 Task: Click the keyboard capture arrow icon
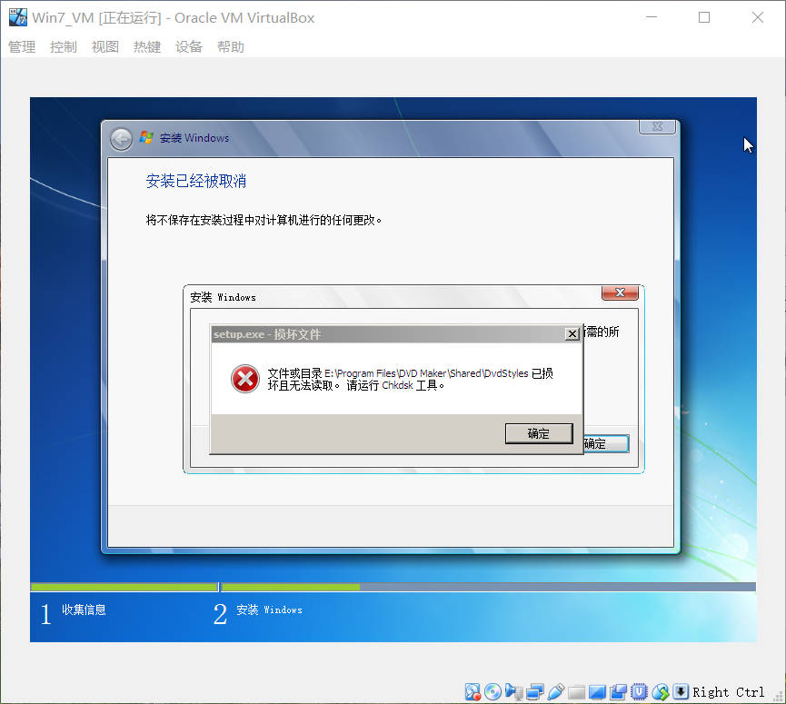point(681,692)
